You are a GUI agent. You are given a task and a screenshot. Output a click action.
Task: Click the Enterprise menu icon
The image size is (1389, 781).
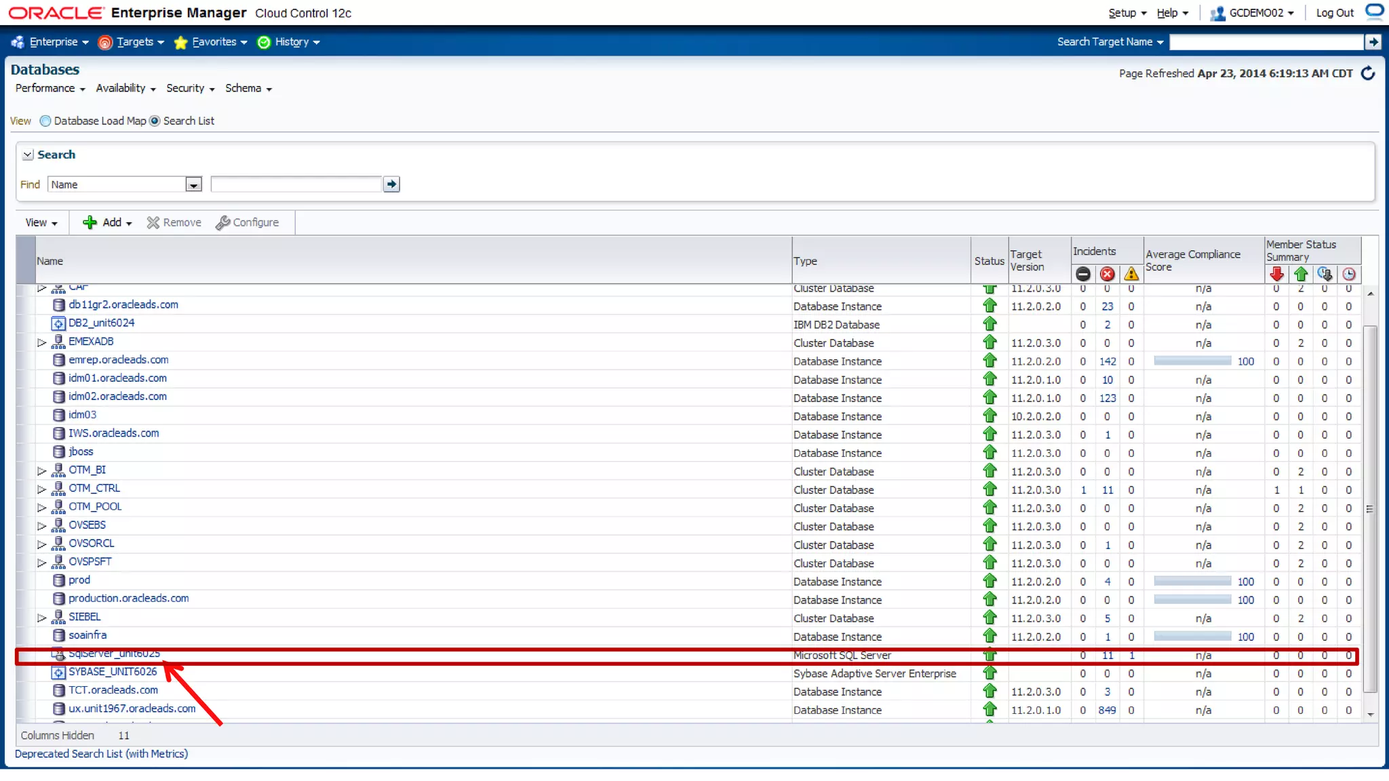tap(18, 42)
